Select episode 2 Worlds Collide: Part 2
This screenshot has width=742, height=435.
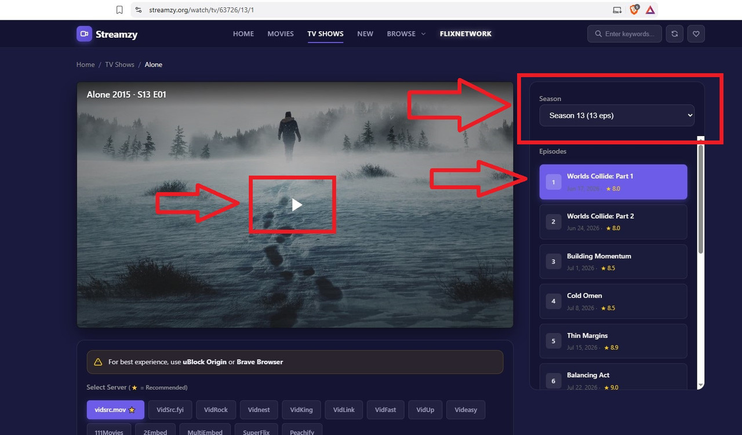(613, 222)
